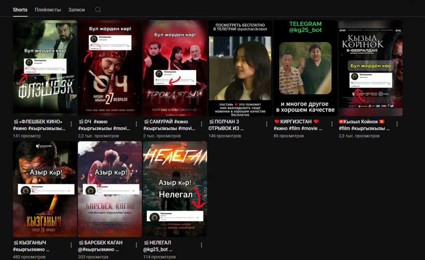Screen dimensions: 425x260
Task: Open the Кызыл Койнок poster thumbnail
Action: click(x=370, y=68)
